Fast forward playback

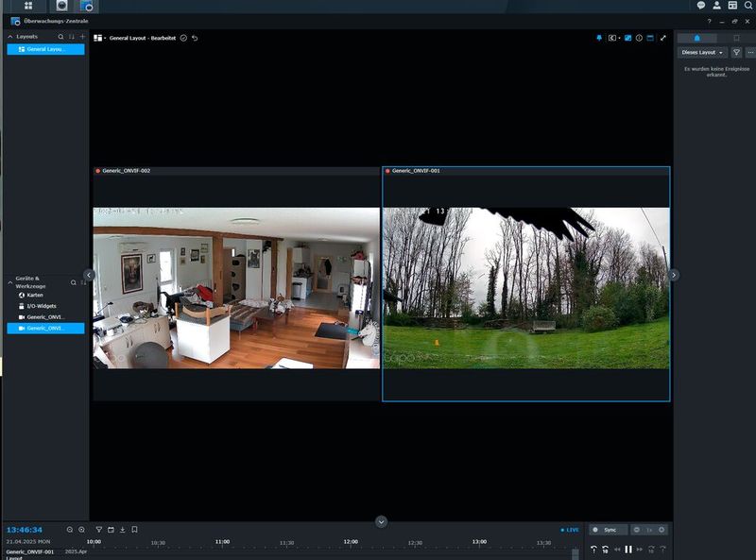pyautogui.click(x=640, y=549)
